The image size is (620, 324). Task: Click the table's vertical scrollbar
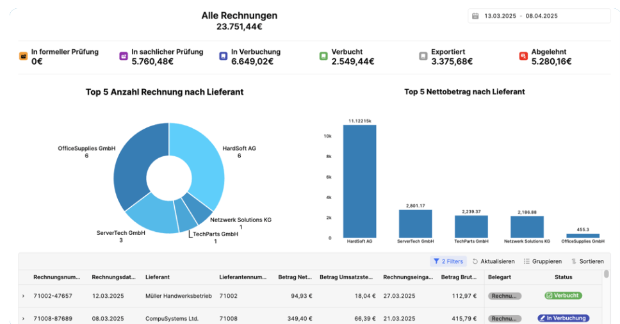(606, 275)
